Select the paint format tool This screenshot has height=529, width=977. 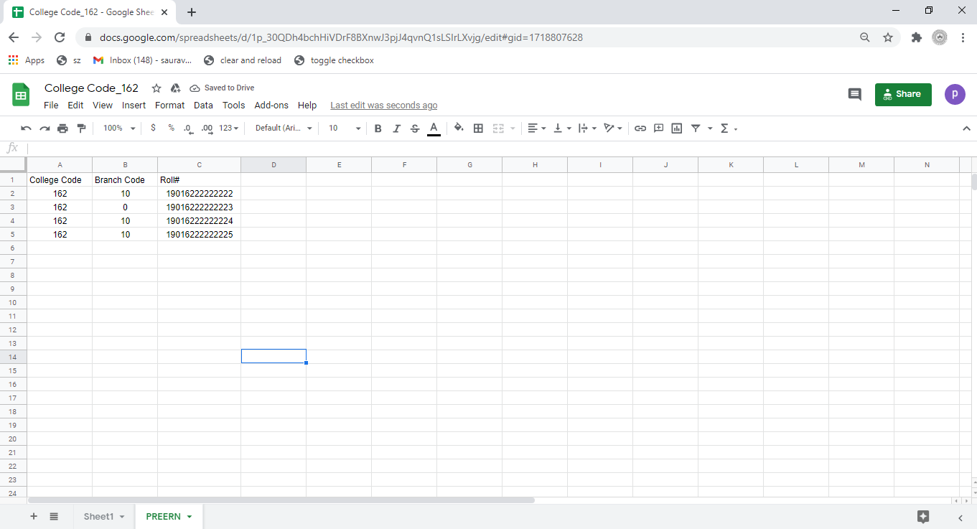coord(81,128)
